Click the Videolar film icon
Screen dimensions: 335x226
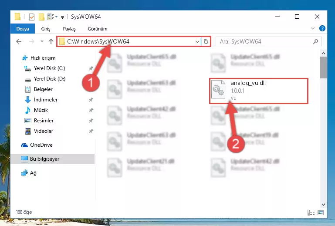[28, 131]
